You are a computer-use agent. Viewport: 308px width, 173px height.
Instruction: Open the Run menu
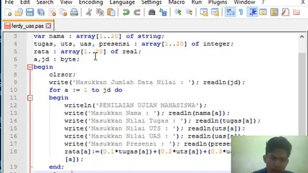click(x=196, y=2)
